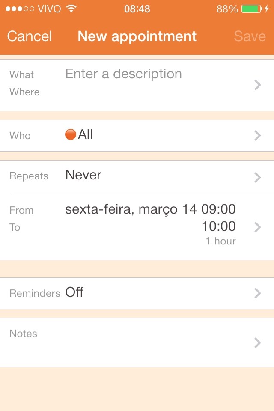Save the appointment
This screenshot has height=411, width=274.
250,36
